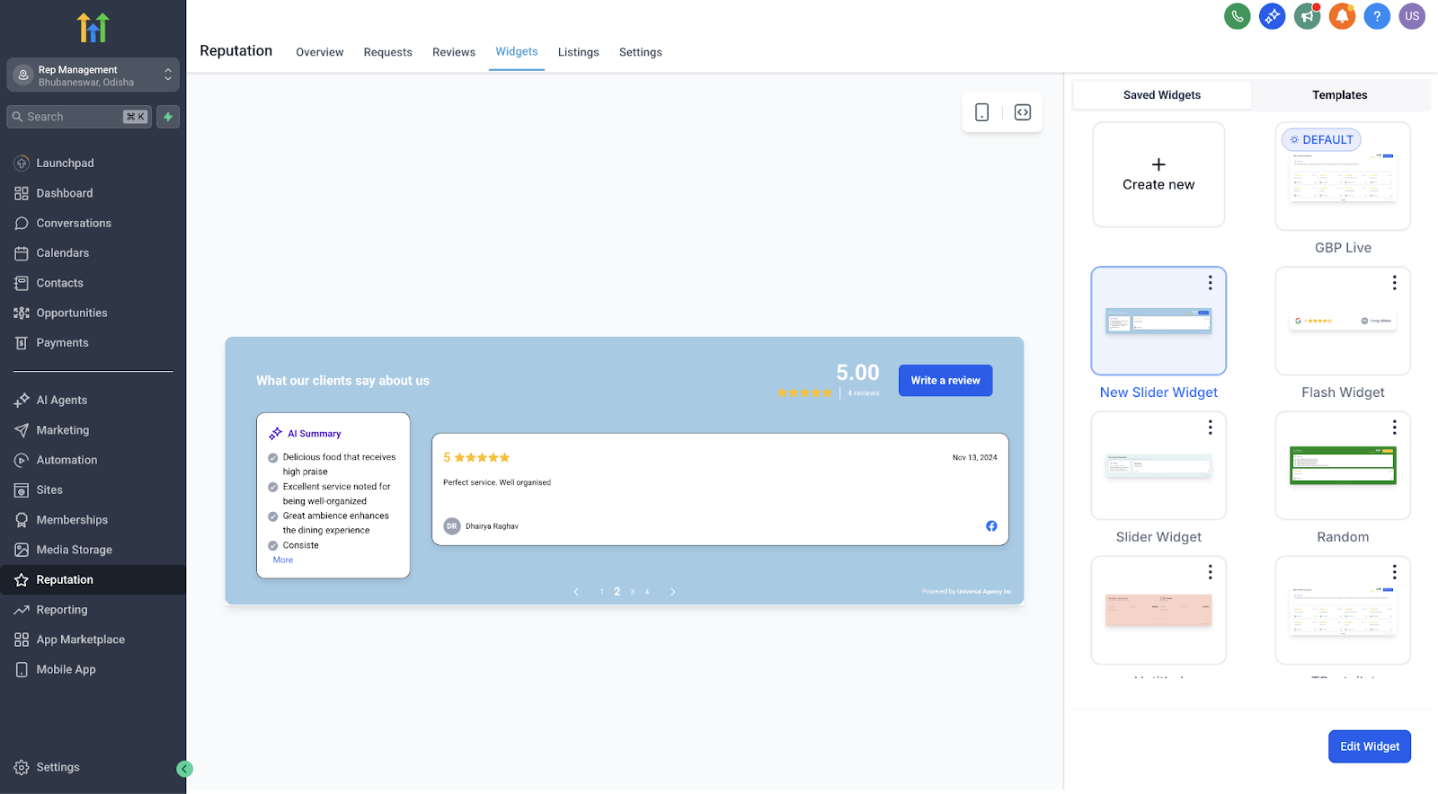Select the New Slider Widget thumbnail
1438x794 pixels.
(x=1158, y=321)
